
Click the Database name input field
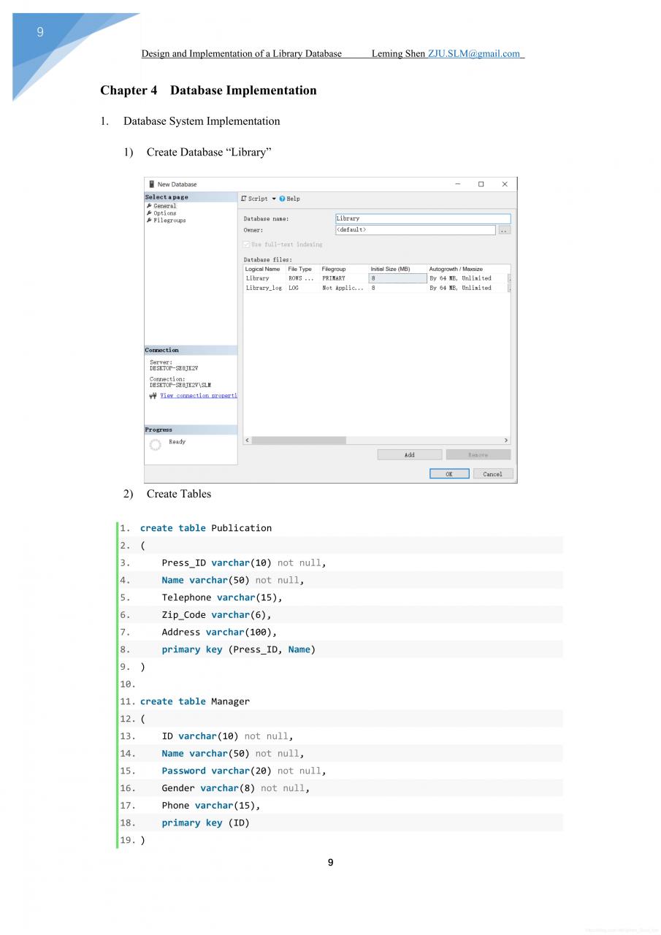423,218
